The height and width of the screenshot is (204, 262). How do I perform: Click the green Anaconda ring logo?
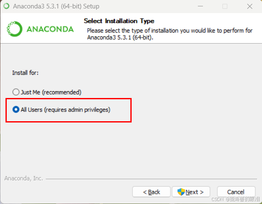pos(14,29)
